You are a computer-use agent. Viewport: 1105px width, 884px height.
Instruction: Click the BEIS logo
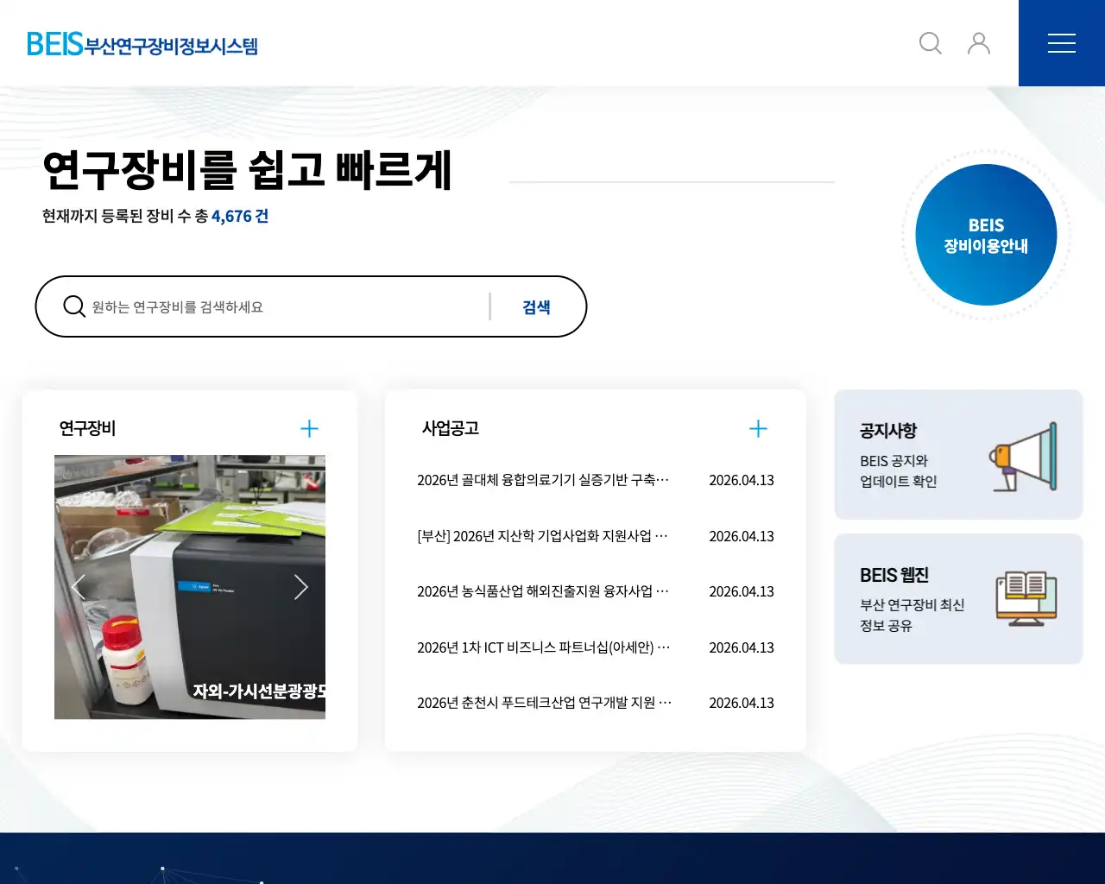coord(143,43)
